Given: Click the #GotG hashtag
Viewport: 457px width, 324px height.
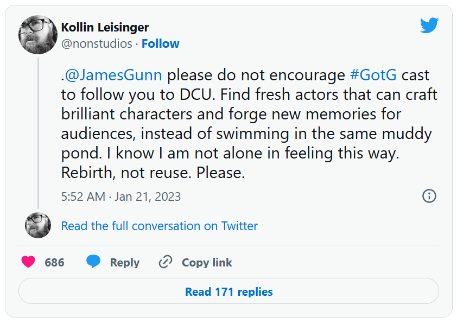Looking at the screenshot, I should (x=374, y=75).
